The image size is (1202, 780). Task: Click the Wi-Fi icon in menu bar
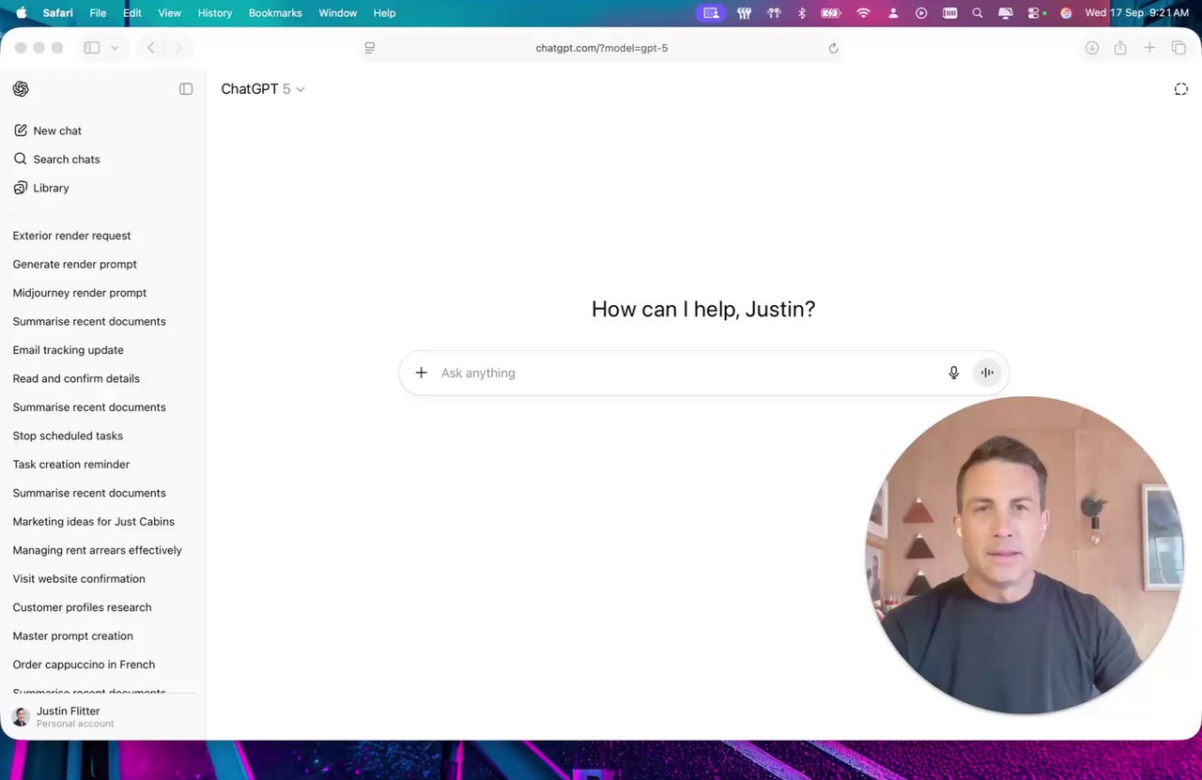863,13
